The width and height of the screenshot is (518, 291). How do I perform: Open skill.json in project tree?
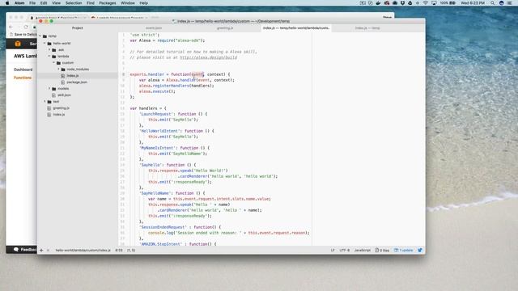pos(64,95)
